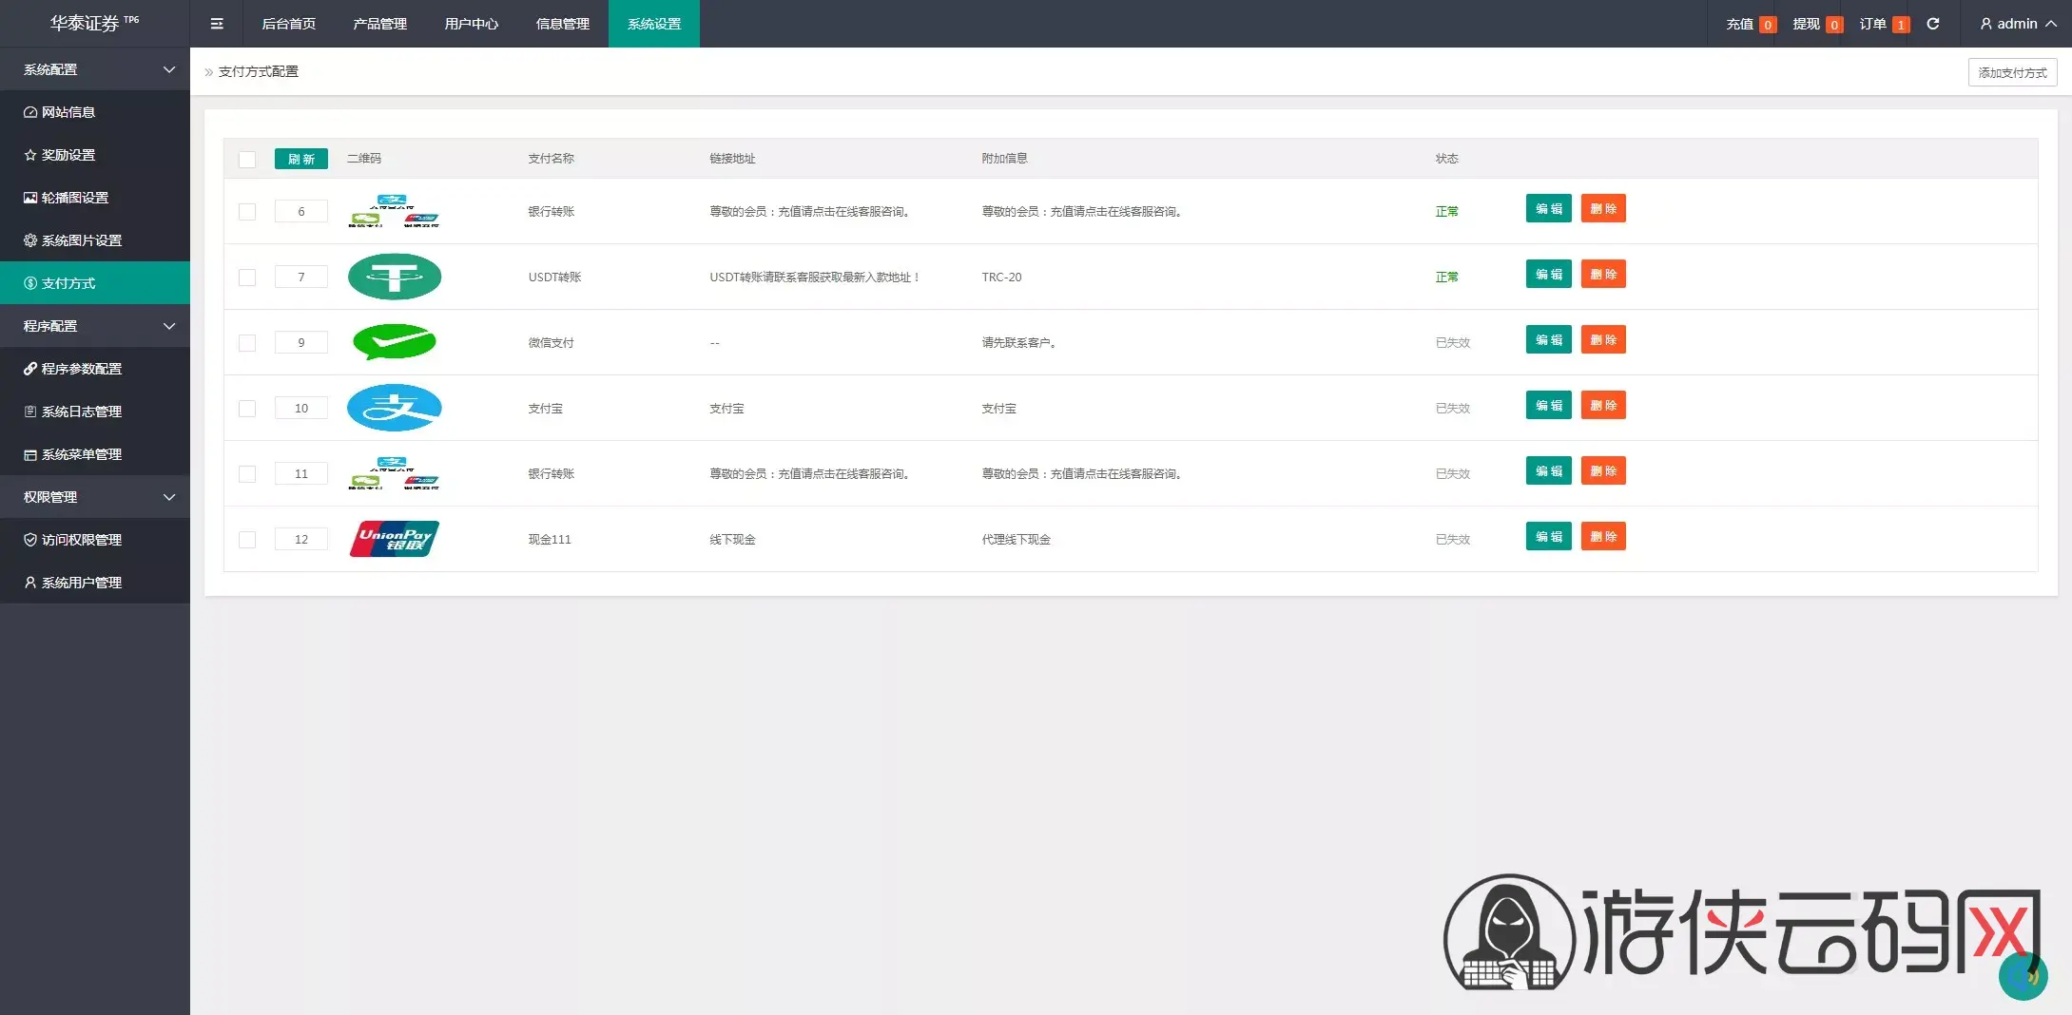Open the admin dropdown arrow
Viewport: 2072px width, 1015px height.
tap(2051, 24)
